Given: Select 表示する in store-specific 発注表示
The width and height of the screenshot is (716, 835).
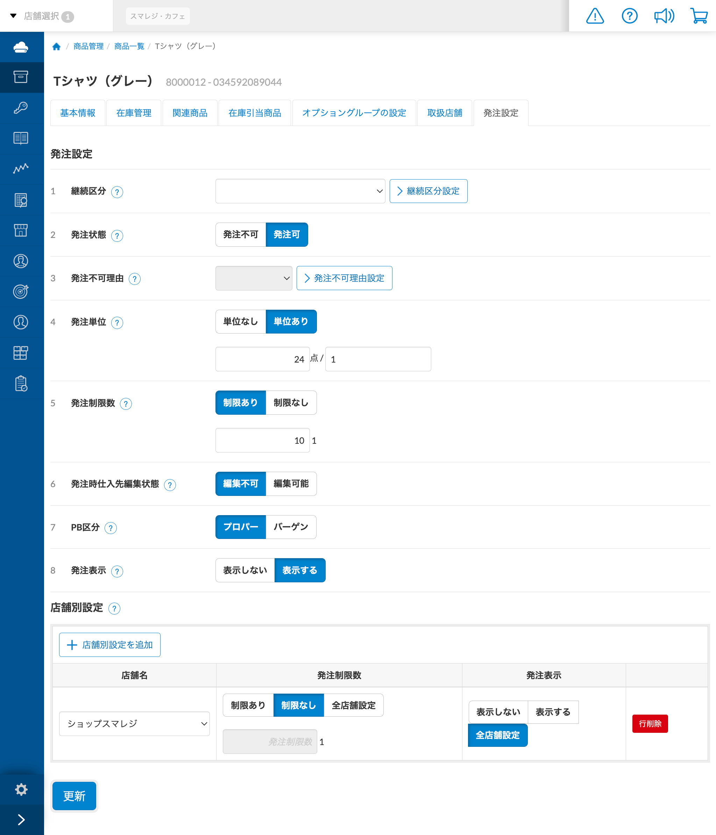Looking at the screenshot, I should (553, 712).
